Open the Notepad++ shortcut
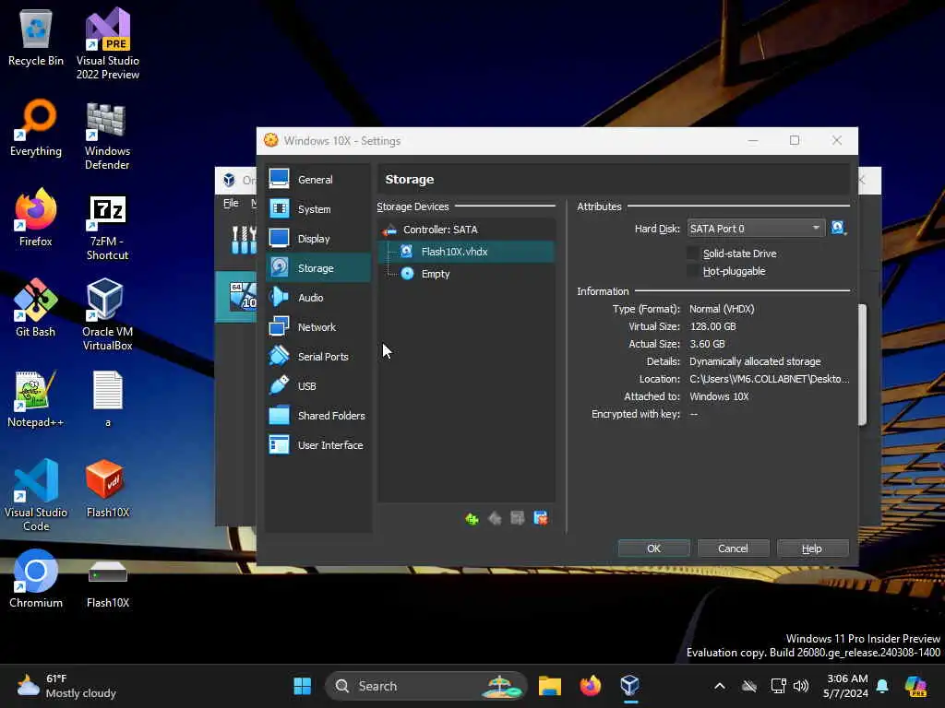Screen dimensions: 945x708 (x=36, y=399)
